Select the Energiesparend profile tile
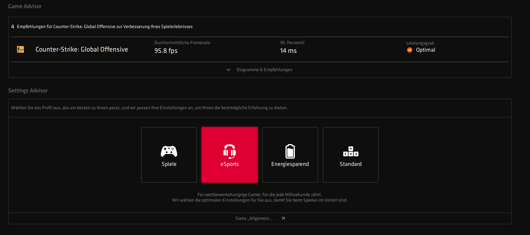Screen dimensions: 530x235 (290, 155)
